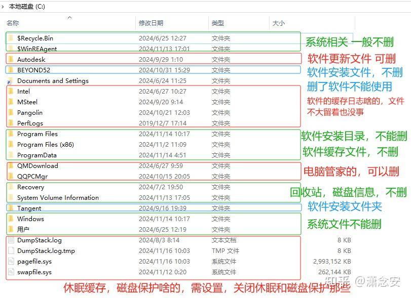Select the $WinREAgent file name
The width and height of the screenshot is (411, 298).
(37, 49)
